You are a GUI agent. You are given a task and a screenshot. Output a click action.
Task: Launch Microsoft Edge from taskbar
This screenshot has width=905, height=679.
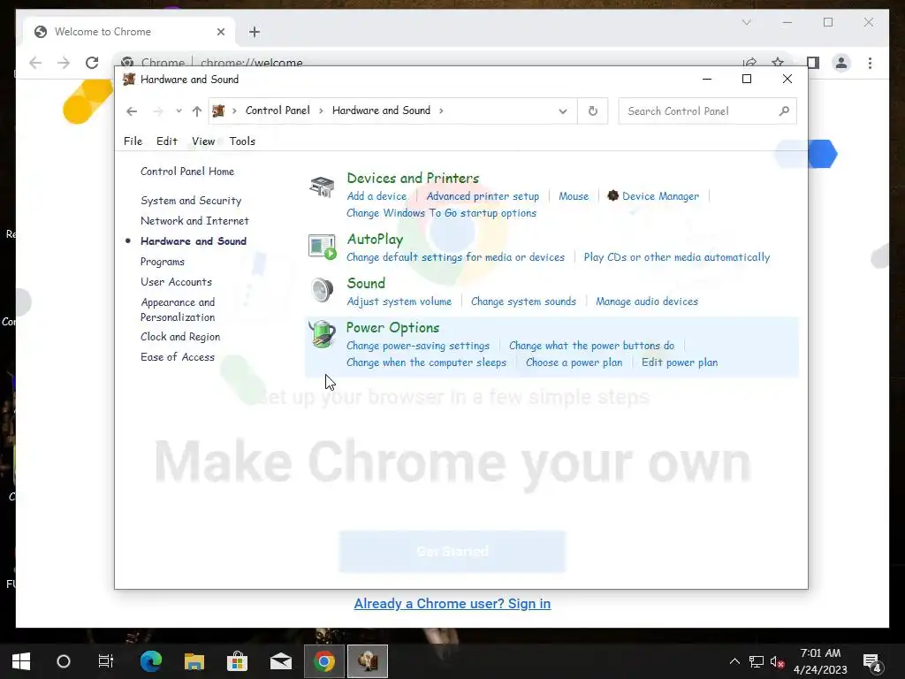pyautogui.click(x=150, y=661)
